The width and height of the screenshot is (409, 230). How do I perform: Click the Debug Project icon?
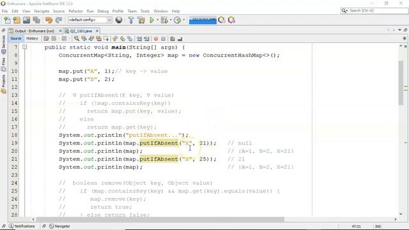(164, 20)
